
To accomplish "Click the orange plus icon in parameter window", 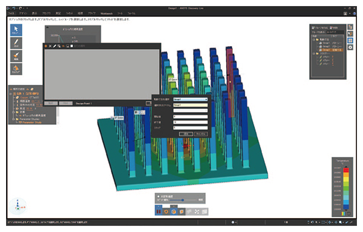I will point(46,46).
